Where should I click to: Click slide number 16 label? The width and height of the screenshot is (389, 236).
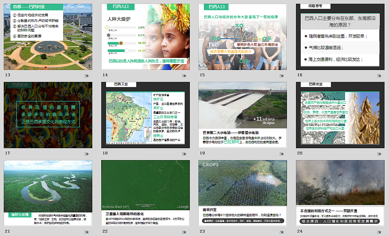click(x=300, y=75)
